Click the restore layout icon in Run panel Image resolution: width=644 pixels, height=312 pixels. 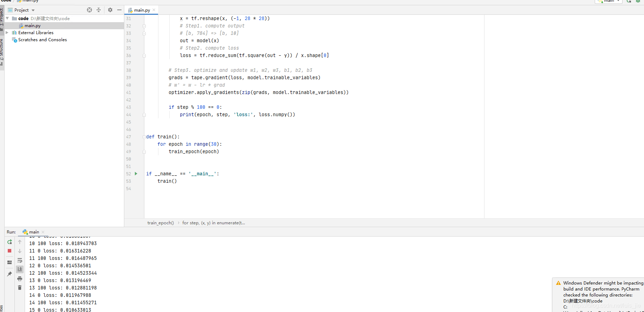[x=10, y=262]
